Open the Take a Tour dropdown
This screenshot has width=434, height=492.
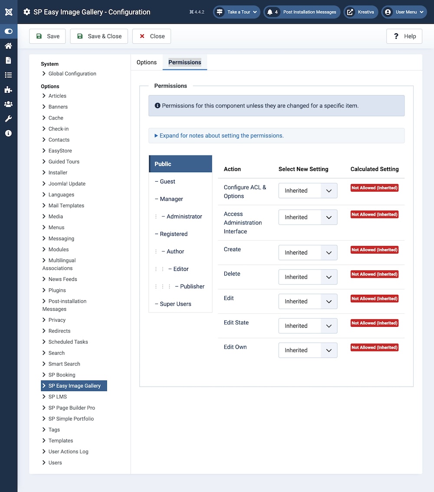pos(237,12)
